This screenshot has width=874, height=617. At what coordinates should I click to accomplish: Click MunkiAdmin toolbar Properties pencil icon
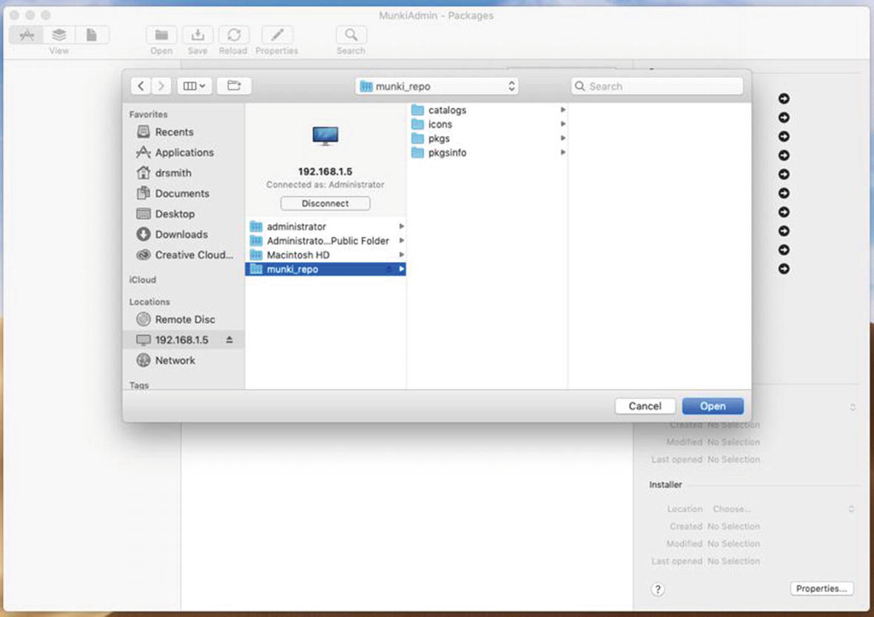pos(277,35)
